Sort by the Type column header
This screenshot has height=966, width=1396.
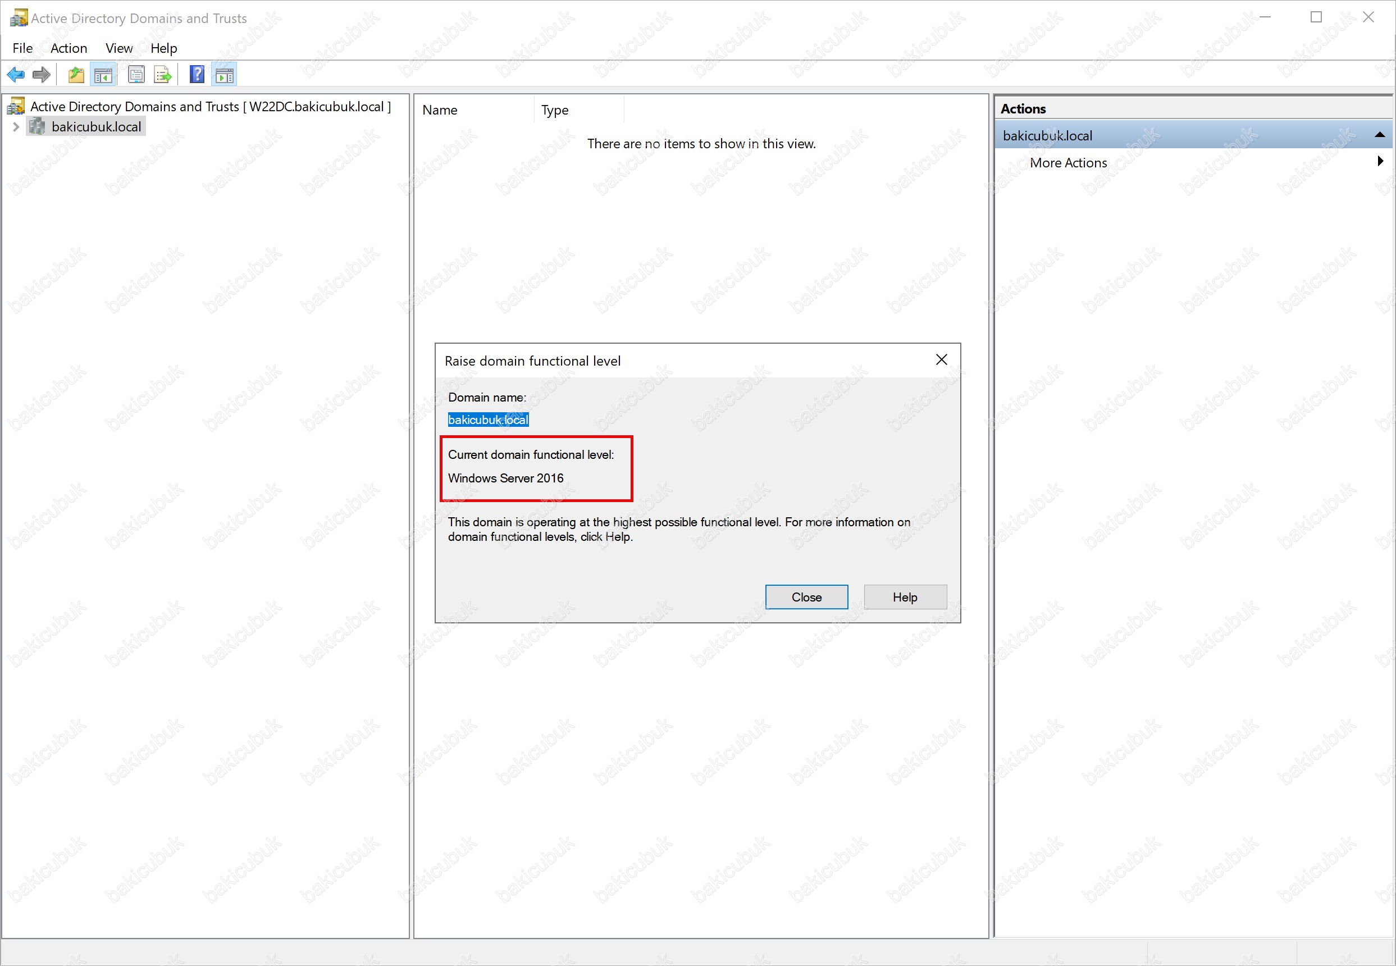[579, 110]
